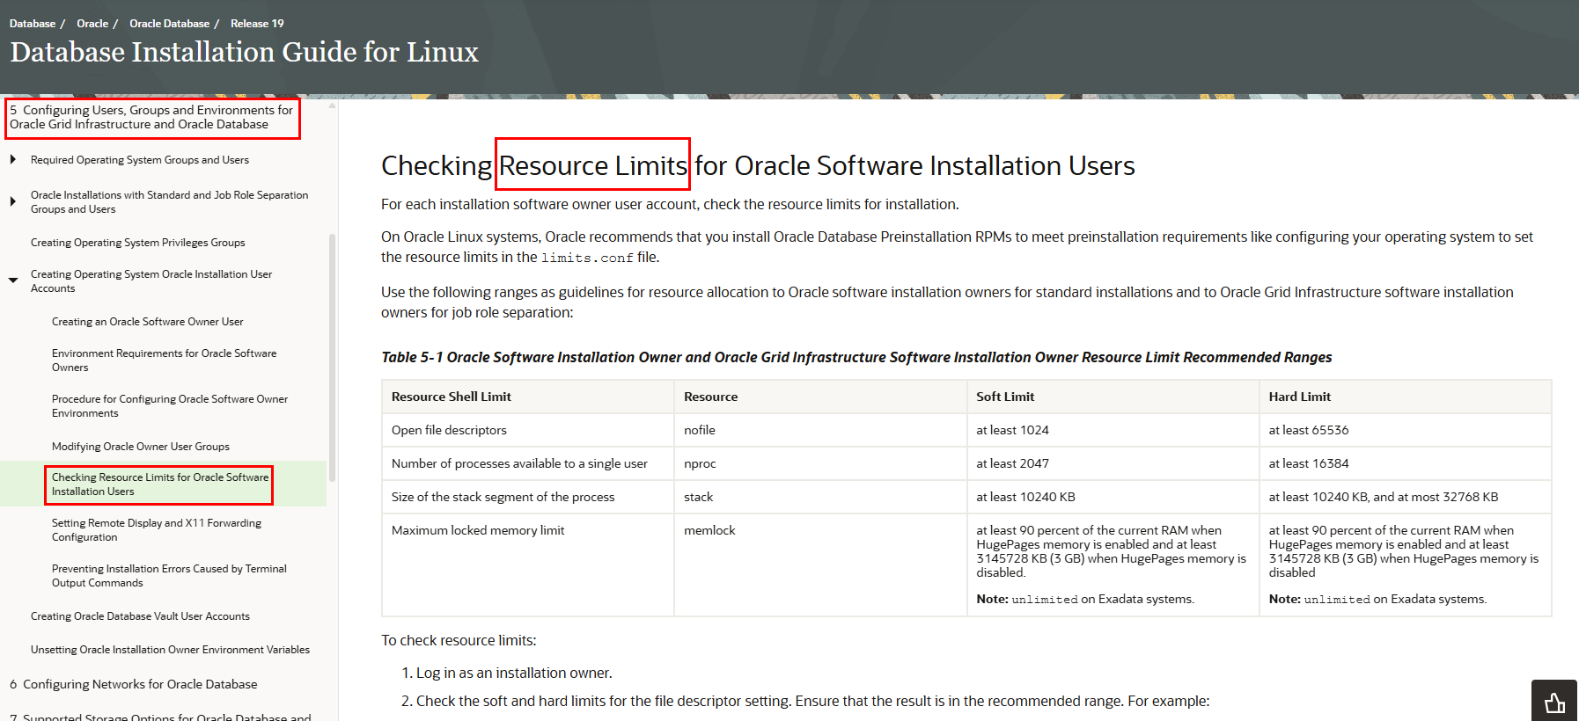
Task: Open chapter 5 Configuring Users, Groups and Environments
Action: [151, 117]
